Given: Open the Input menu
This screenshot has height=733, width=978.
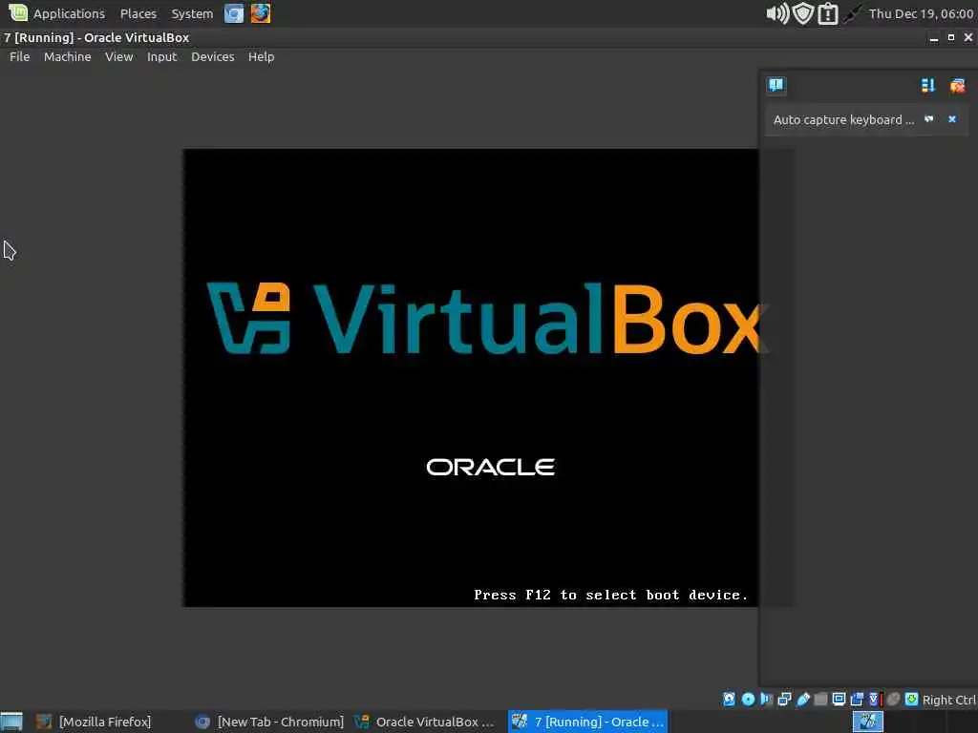Looking at the screenshot, I should (x=161, y=56).
